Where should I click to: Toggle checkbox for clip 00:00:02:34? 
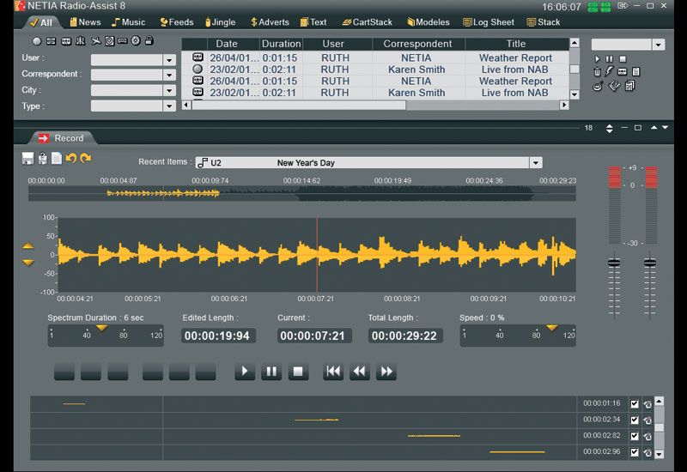[x=634, y=421]
